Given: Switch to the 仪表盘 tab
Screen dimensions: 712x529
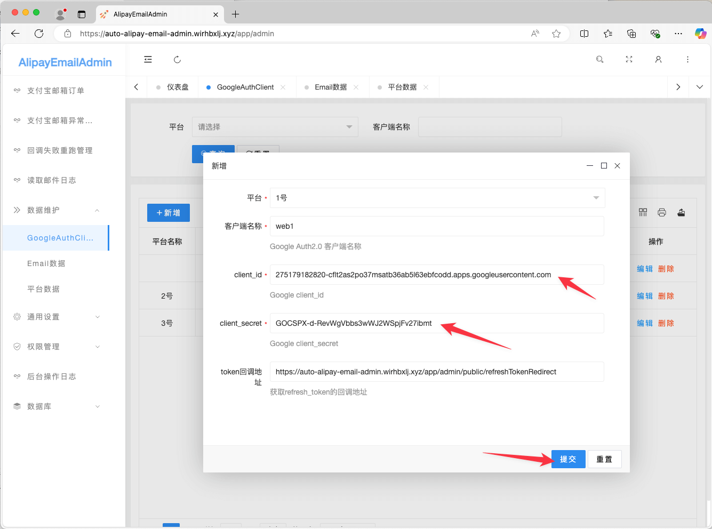Looking at the screenshot, I should (x=172, y=87).
